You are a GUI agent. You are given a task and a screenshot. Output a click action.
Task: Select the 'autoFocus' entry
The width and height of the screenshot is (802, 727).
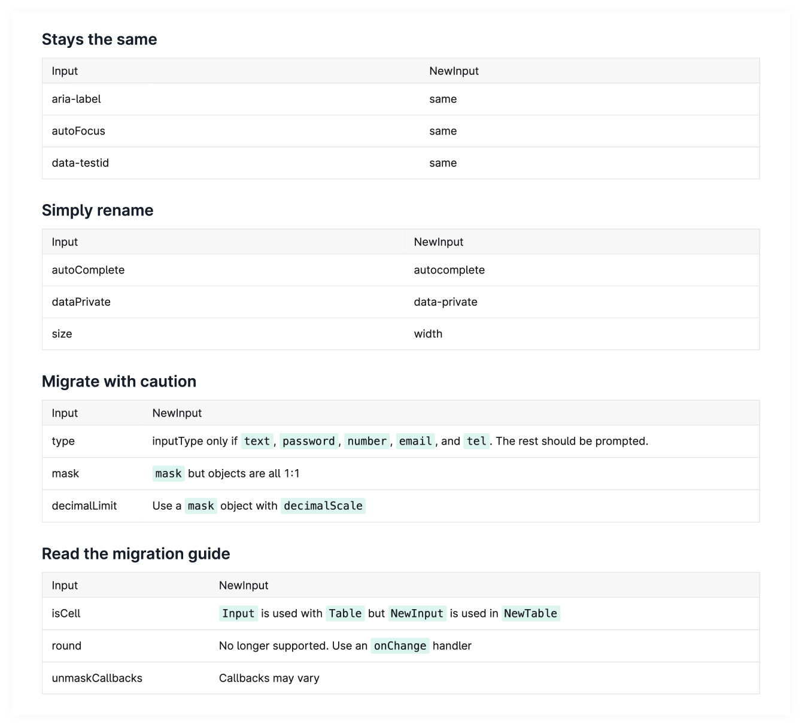tap(78, 131)
